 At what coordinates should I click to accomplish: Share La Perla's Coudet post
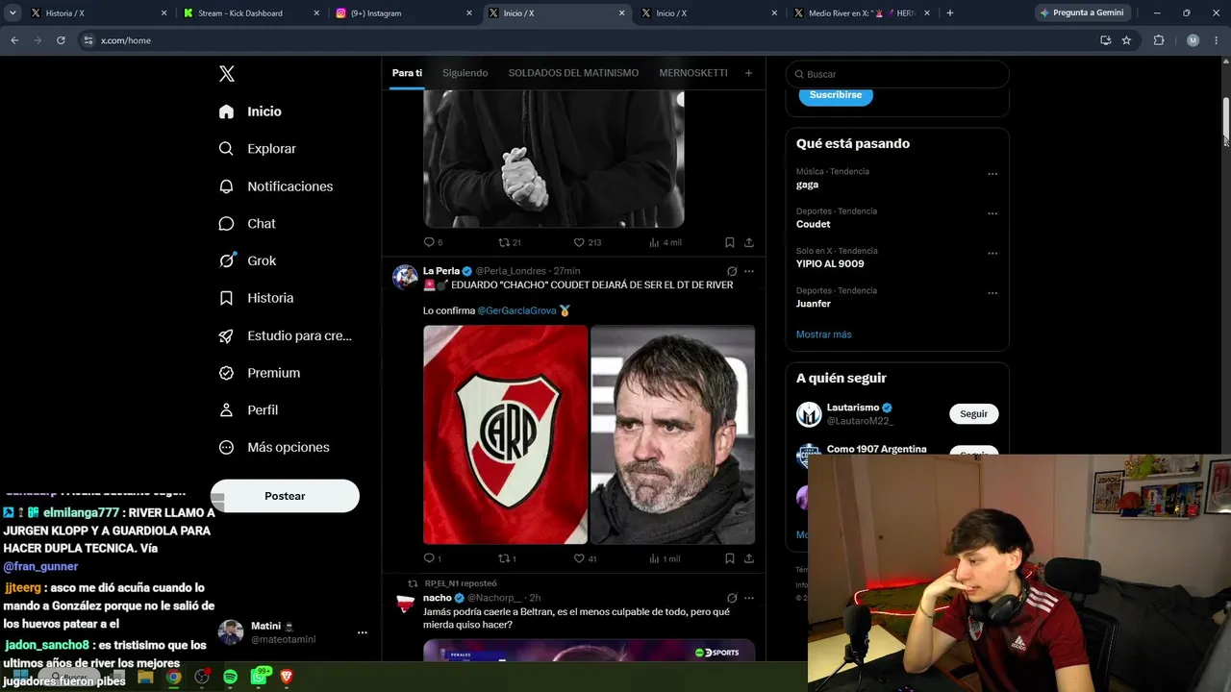749,558
